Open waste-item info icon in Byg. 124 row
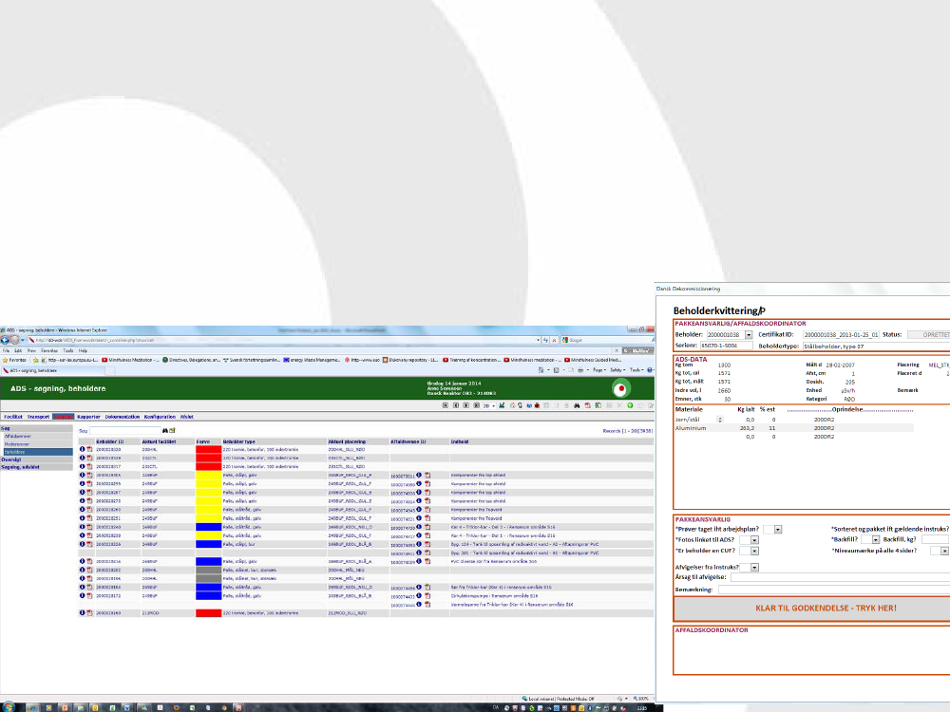Viewport: 950px width, 712px height. click(x=419, y=544)
